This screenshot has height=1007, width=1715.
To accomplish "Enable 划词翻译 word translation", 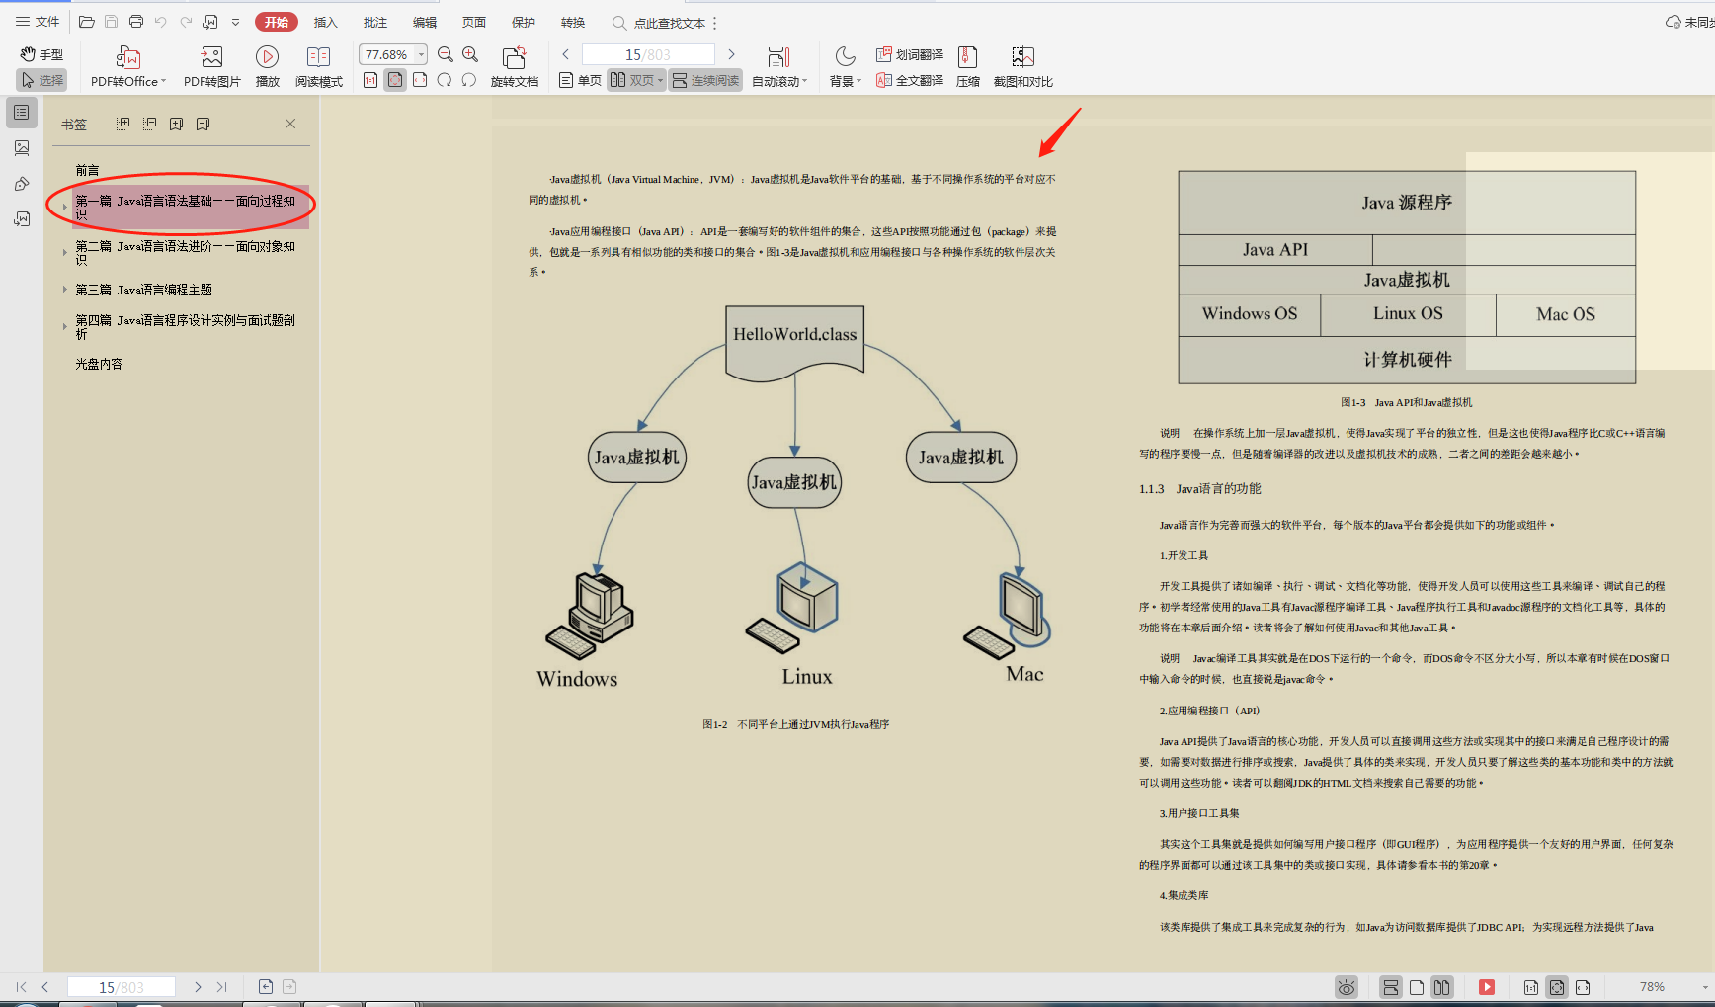I will point(910,54).
